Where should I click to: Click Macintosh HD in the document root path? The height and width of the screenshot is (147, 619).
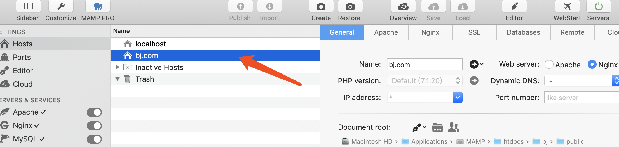[367, 141]
